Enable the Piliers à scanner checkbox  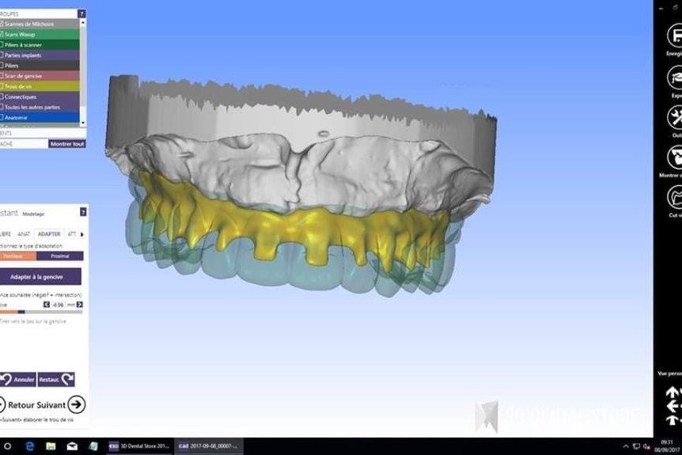pos(2,44)
